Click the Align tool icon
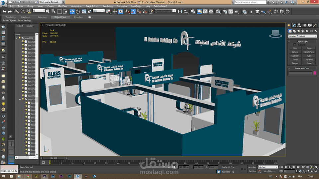Viewport: 319px width, 179px height. (x=186, y=12)
